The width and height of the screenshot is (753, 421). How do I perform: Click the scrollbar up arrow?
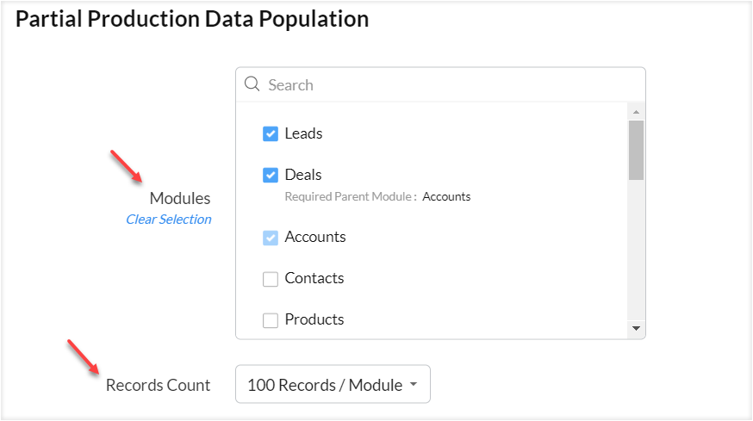coord(636,112)
